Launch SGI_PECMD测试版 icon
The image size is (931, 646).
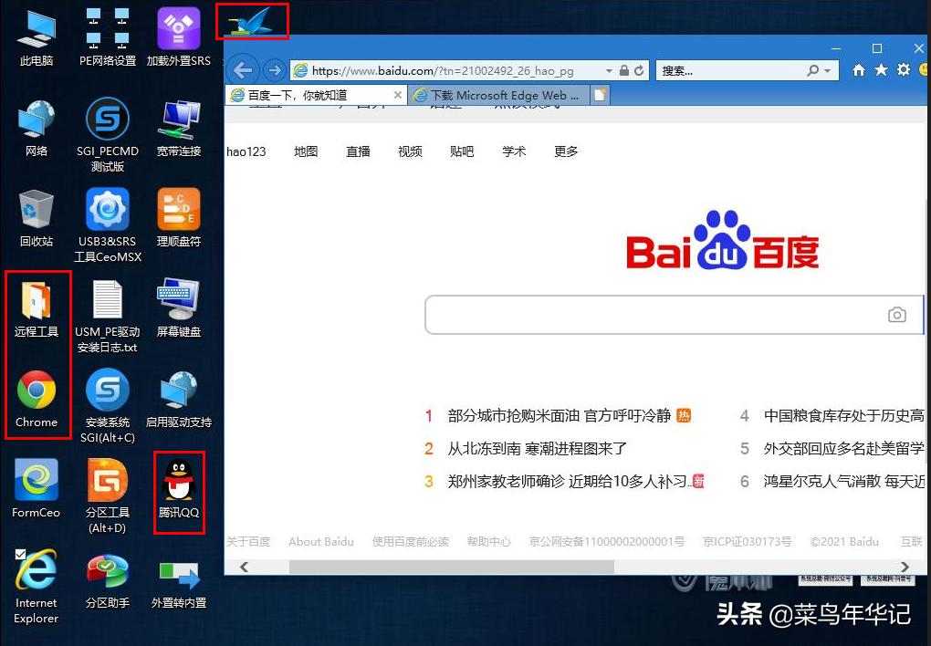(108, 135)
